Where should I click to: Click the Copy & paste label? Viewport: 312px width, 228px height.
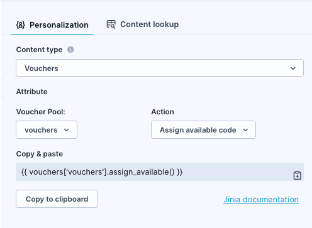pos(40,154)
